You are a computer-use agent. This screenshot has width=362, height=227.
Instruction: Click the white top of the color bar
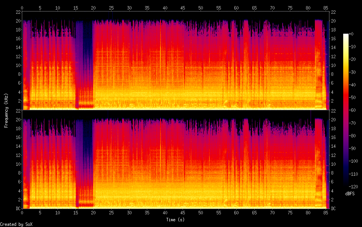point(346,35)
